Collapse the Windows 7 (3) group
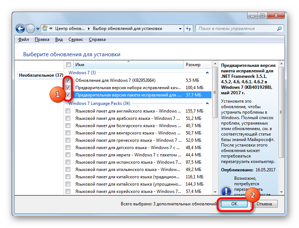 click(x=207, y=73)
